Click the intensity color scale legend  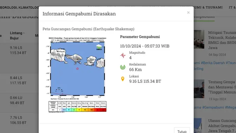click(77, 107)
